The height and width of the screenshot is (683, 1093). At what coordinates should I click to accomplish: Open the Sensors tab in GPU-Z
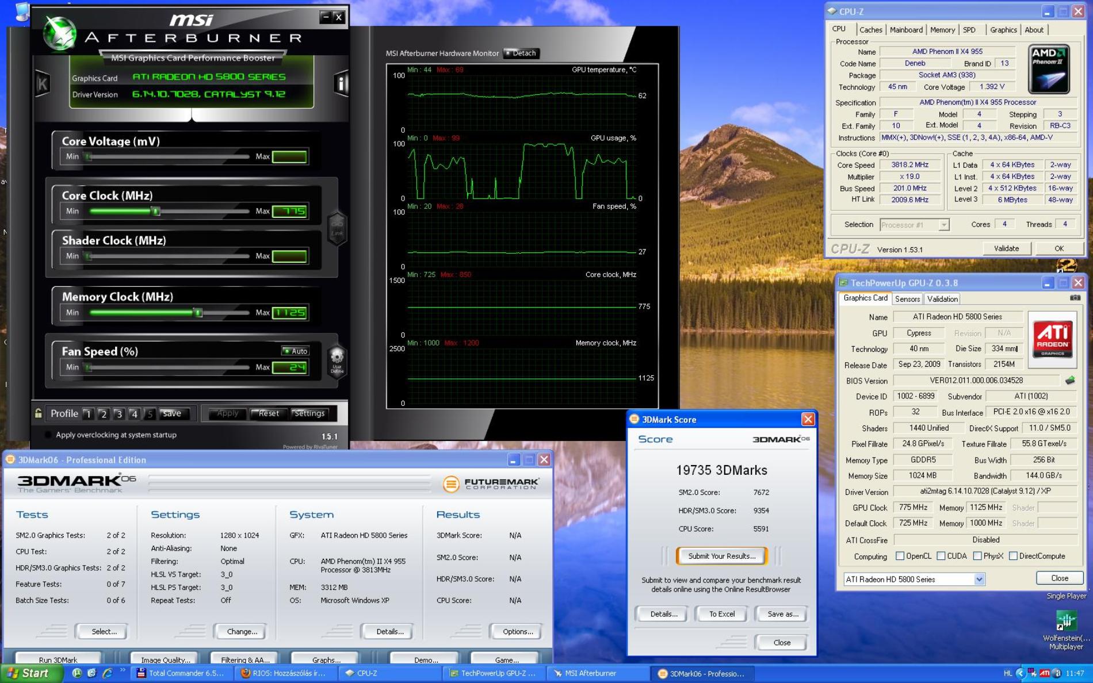[907, 299]
